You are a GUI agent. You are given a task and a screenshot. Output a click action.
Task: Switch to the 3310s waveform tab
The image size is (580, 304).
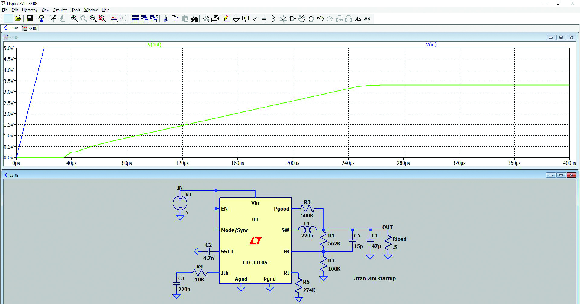coord(30,28)
